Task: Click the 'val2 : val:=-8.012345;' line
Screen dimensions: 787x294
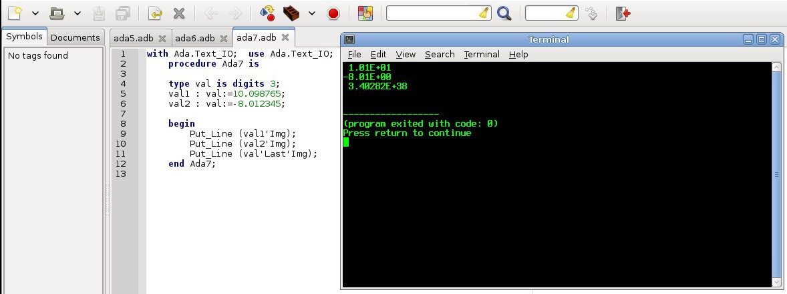Action: (227, 104)
